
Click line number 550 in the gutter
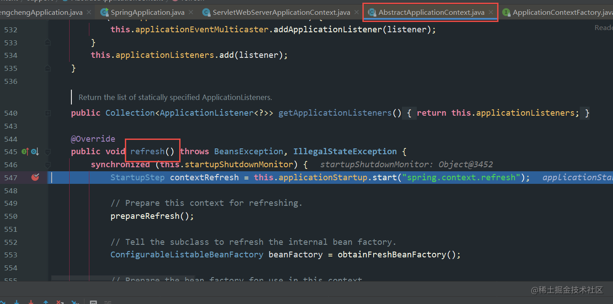tap(11, 216)
